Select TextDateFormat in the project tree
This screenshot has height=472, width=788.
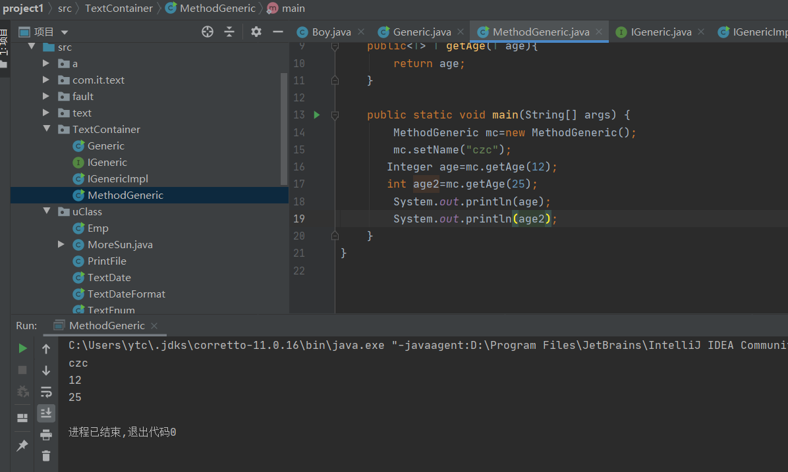click(126, 294)
